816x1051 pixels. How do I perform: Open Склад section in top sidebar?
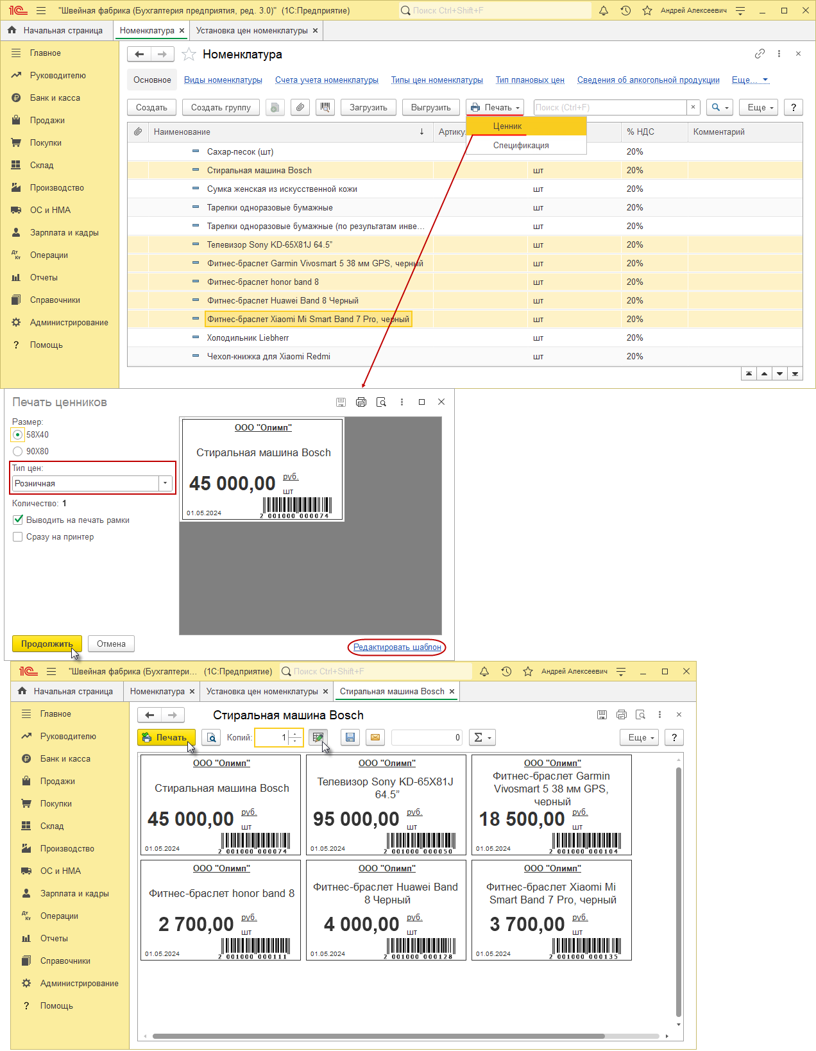(42, 165)
